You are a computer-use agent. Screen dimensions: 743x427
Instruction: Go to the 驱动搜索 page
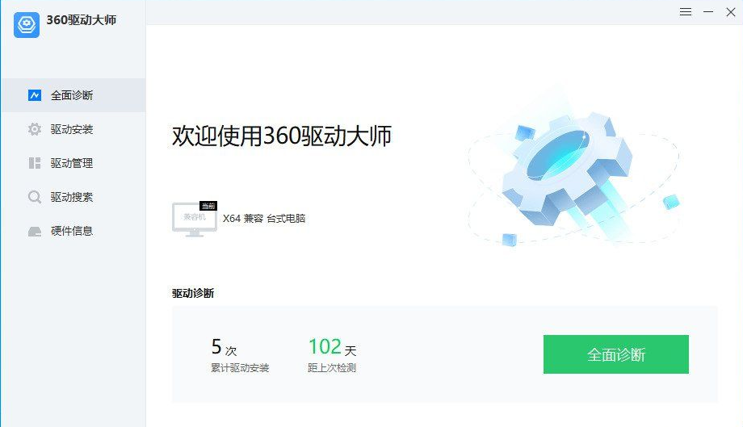click(73, 197)
